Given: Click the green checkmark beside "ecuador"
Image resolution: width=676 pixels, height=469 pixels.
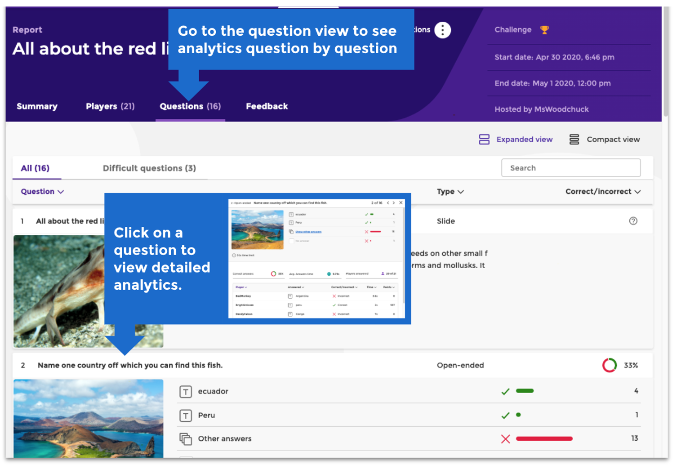Looking at the screenshot, I should click(506, 391).
